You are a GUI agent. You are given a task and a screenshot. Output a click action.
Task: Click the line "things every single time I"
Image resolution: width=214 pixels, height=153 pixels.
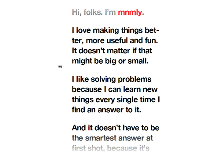tap(116, 99)
